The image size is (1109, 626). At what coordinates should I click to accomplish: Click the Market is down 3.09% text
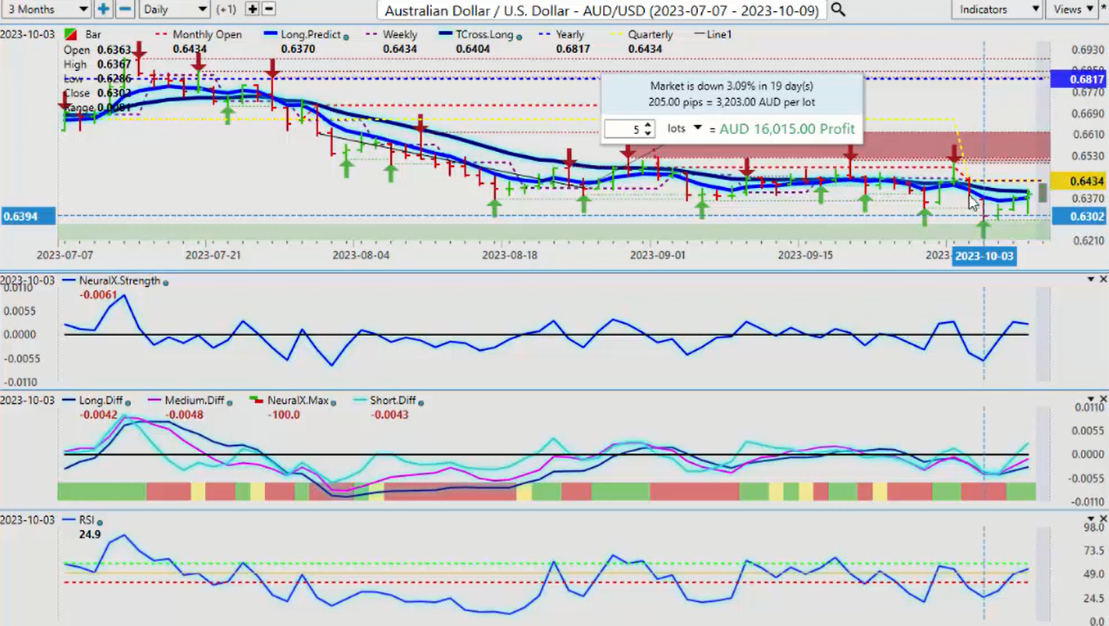[x=732, y=86]
